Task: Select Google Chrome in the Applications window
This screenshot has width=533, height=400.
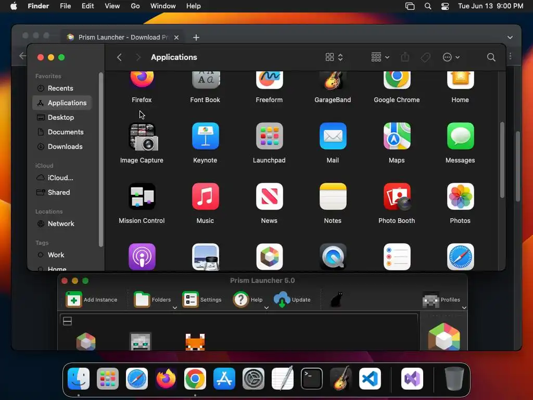Action: [397, 80]
